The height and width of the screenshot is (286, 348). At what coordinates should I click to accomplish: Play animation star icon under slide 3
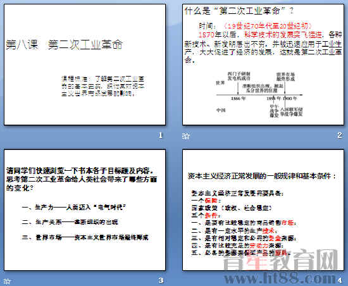tap(7, 282)
